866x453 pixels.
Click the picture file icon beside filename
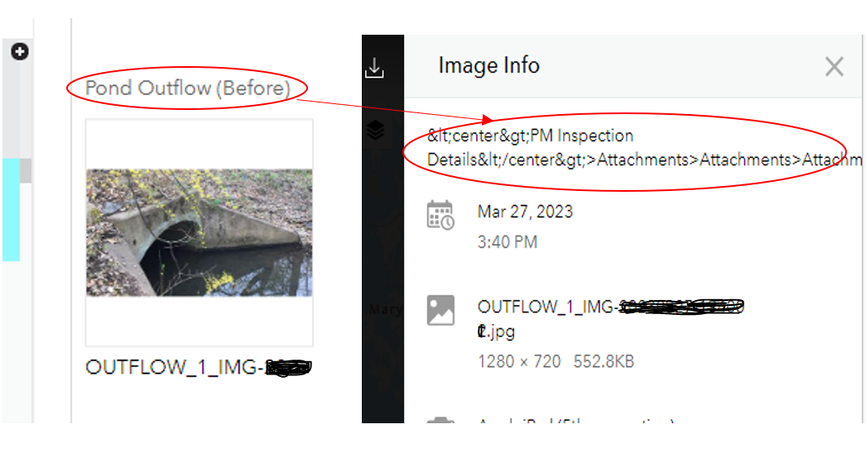pos(440,310)
